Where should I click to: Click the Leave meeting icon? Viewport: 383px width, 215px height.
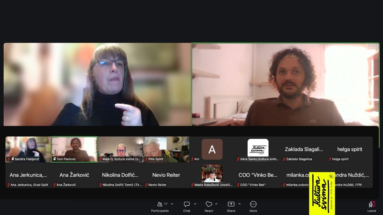coord(372,204)
